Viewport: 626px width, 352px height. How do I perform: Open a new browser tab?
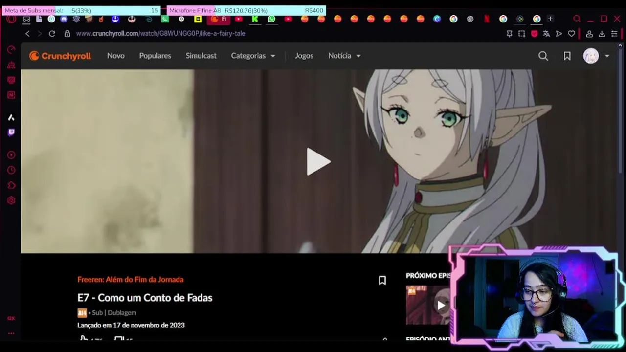550,19
